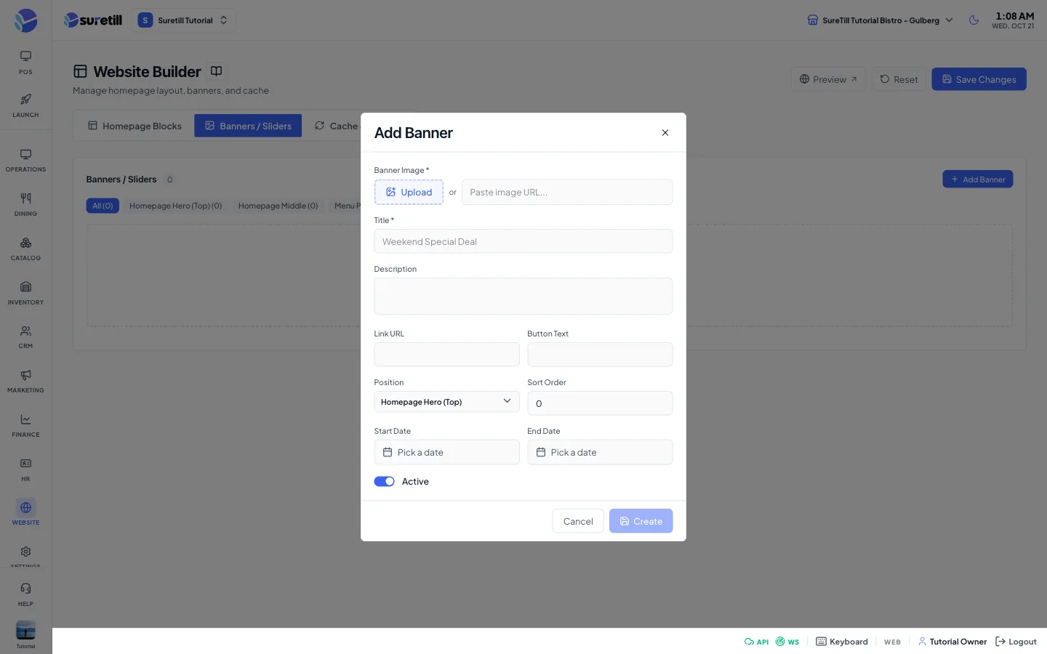
Task: Select the Banners / Sliders tab
Action: pyautogui.click(x=248, y=126)
